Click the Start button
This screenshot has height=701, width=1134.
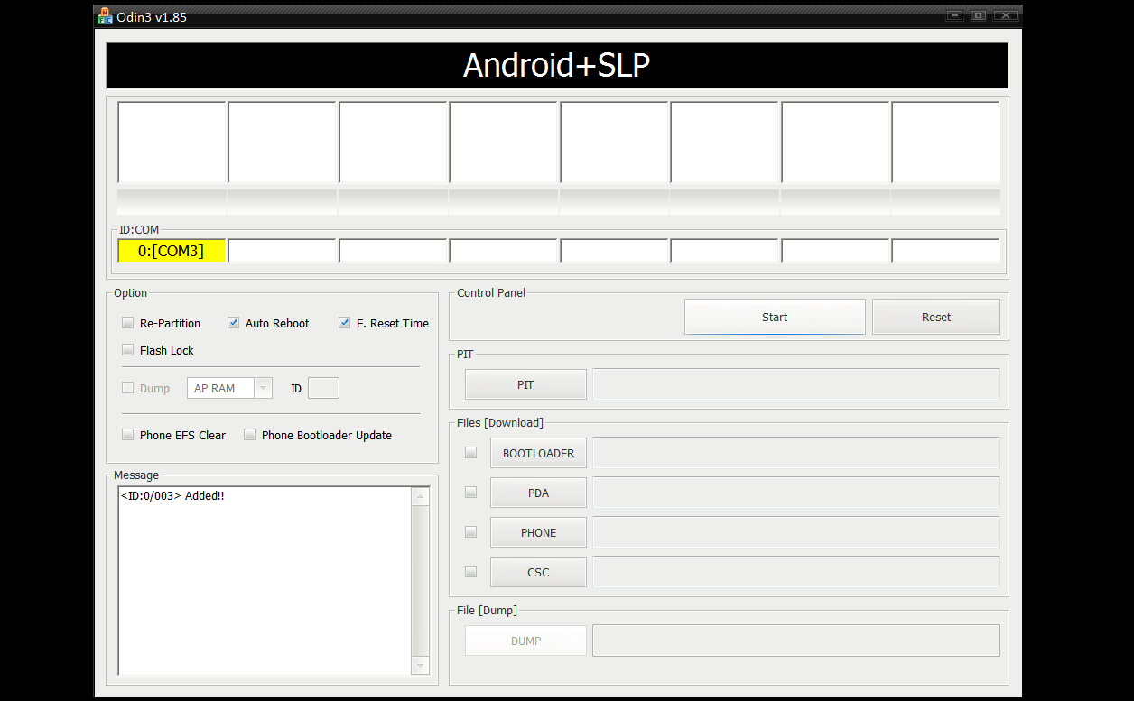point(775,317)
